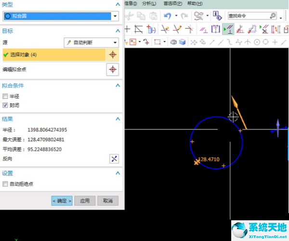The image size is (289, 241).
Task: Collapse the 设置 section
Action: pyautogui.click(x=118, y=173)
